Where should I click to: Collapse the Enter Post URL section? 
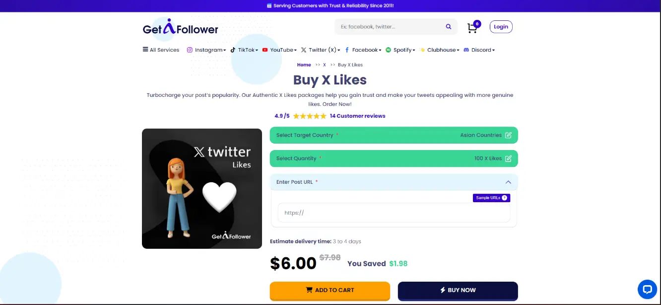[508, 182]
